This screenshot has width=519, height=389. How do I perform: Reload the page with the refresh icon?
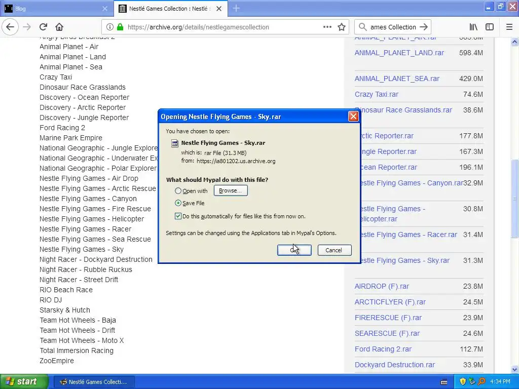pyautogui.click(x=43, y=27)
